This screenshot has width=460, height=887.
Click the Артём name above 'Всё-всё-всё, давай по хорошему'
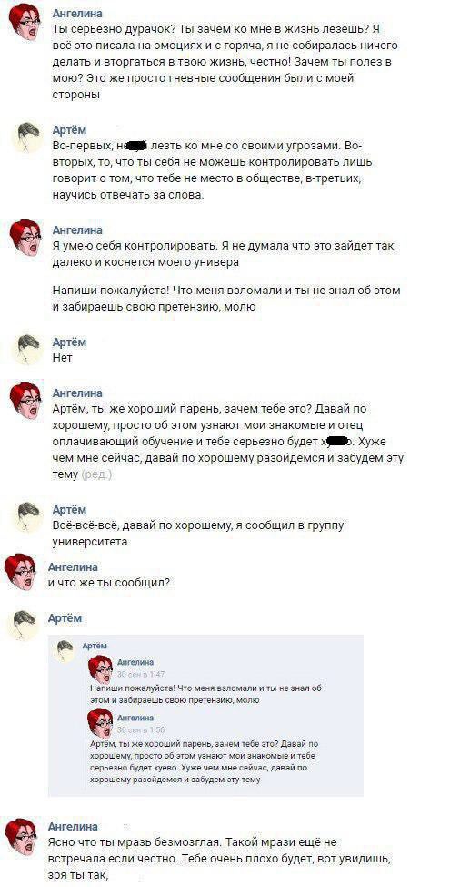coord(69,509)
